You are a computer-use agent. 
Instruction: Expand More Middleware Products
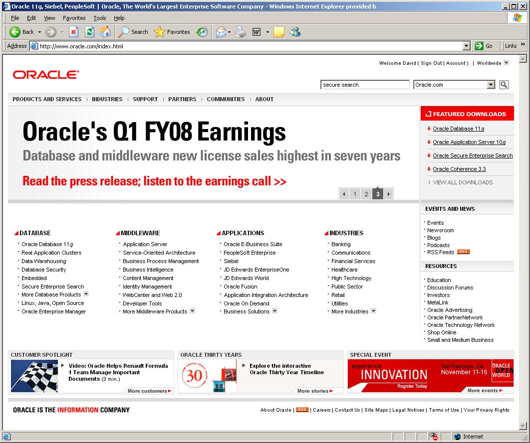click(192, 311)
